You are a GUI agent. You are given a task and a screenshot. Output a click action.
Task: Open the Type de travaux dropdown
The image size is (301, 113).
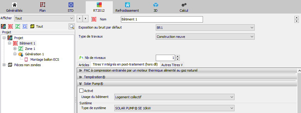205,36
